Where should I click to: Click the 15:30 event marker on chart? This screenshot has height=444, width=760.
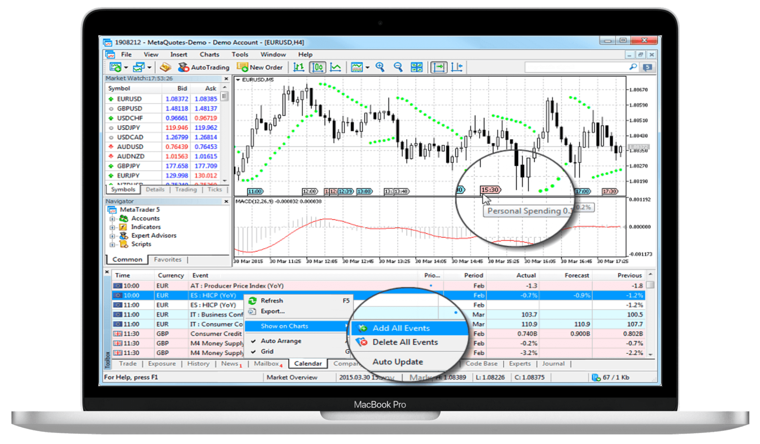tap(491, 190)
